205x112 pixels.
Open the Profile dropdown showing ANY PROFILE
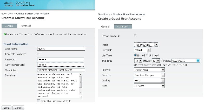click(x=146, y=45)
